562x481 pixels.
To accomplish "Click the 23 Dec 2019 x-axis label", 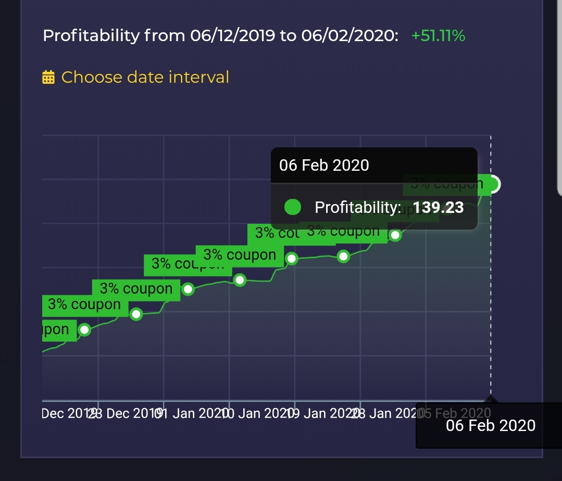I will pos(121,414).
